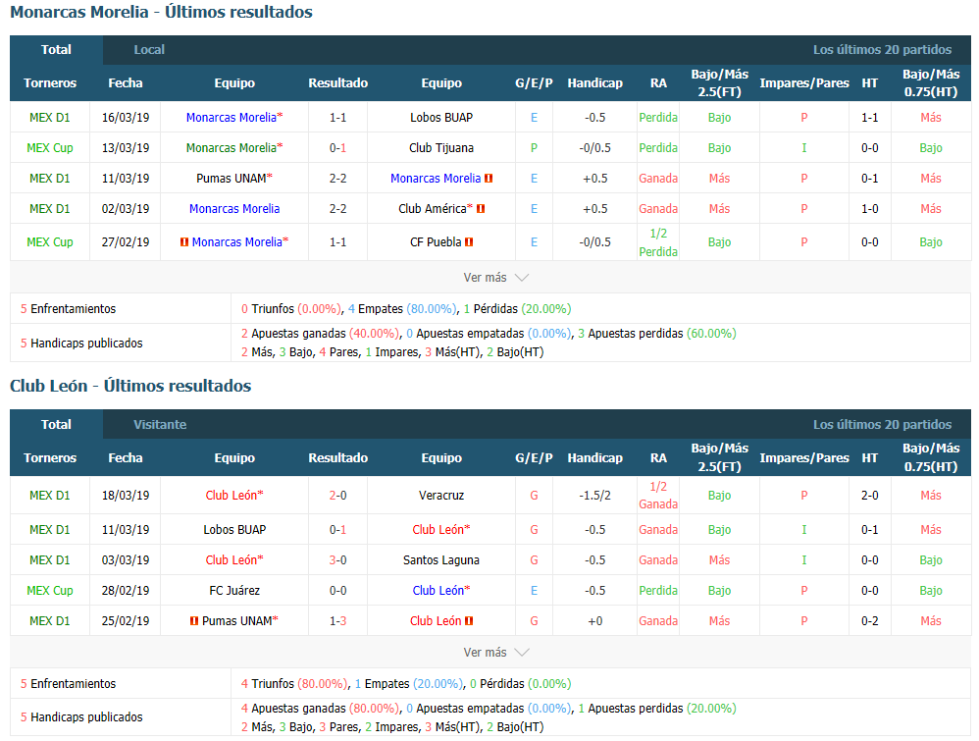Open Club Tijuana team link
Image resolution: width=979 pixels, height=741 pixels.
tap(441, 148)
